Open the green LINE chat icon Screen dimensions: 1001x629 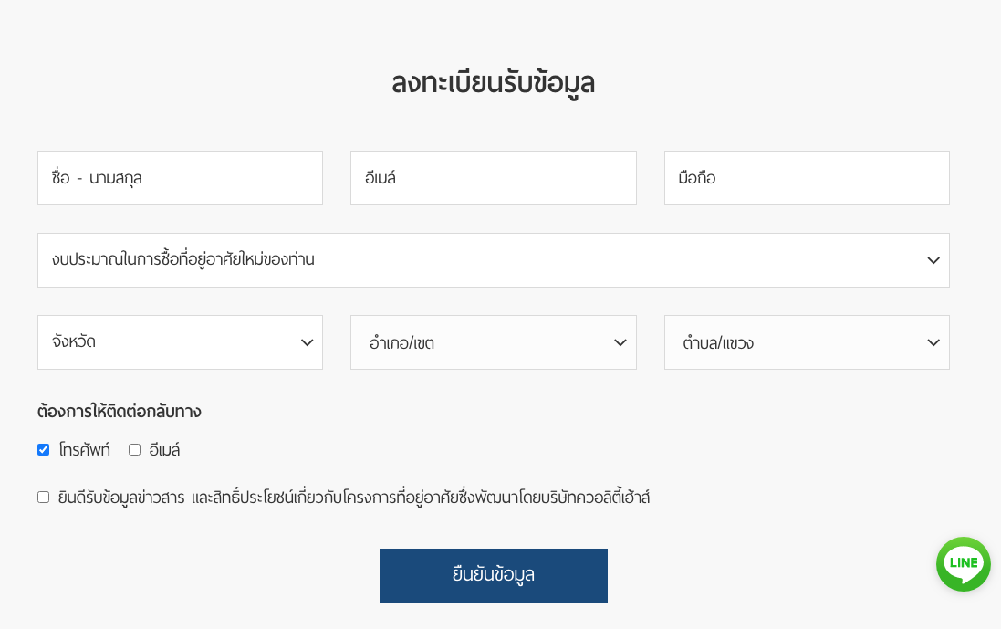(963, 563)
